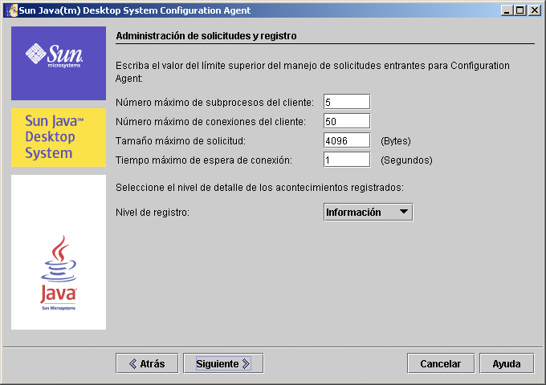Click the 'Administración de solicitudes y registro' heading
546x385 pixels.
tap(206, 36)
